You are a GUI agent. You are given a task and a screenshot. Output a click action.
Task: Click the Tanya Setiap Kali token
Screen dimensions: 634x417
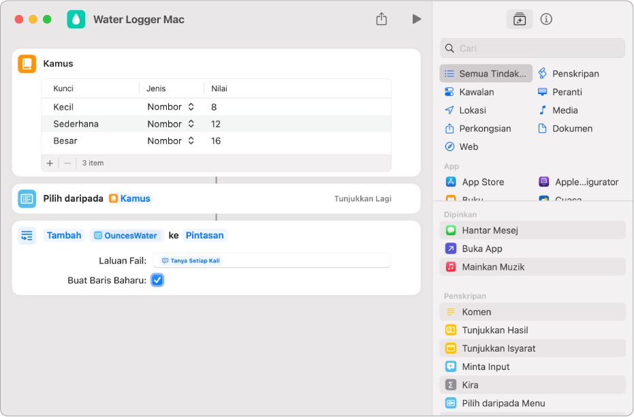pos(191,261)
